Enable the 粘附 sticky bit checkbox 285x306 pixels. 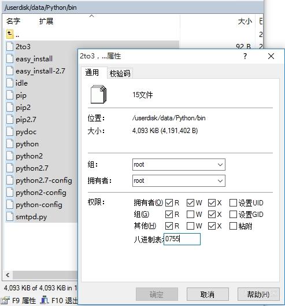click(233, 226)
